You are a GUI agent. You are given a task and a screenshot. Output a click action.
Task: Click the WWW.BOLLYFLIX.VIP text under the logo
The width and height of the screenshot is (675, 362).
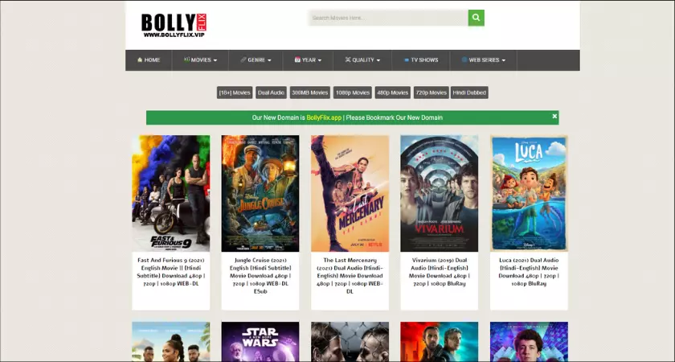174,35
